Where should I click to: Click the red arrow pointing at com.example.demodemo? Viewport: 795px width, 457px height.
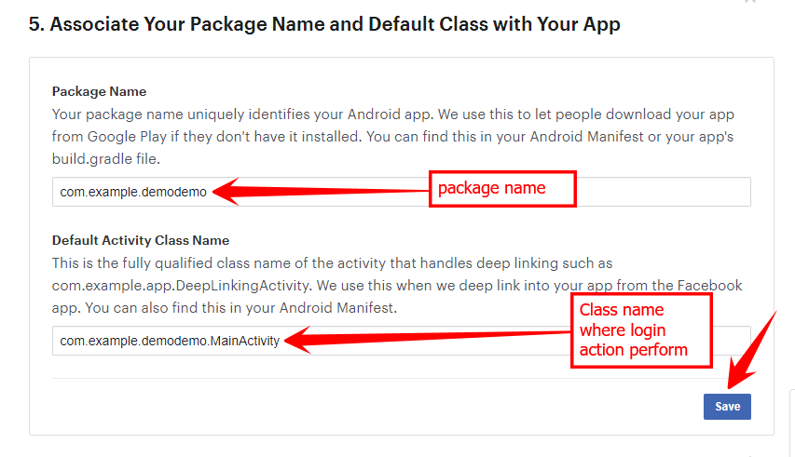pos(317,192)
